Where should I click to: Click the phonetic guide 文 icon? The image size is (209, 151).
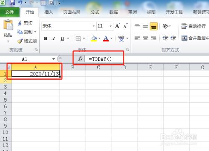pos(121,38)
